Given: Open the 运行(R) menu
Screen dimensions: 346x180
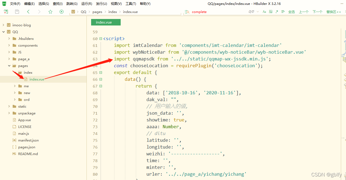Looking at the screenshot, I should pyautogui.click(x=87, y=4).
